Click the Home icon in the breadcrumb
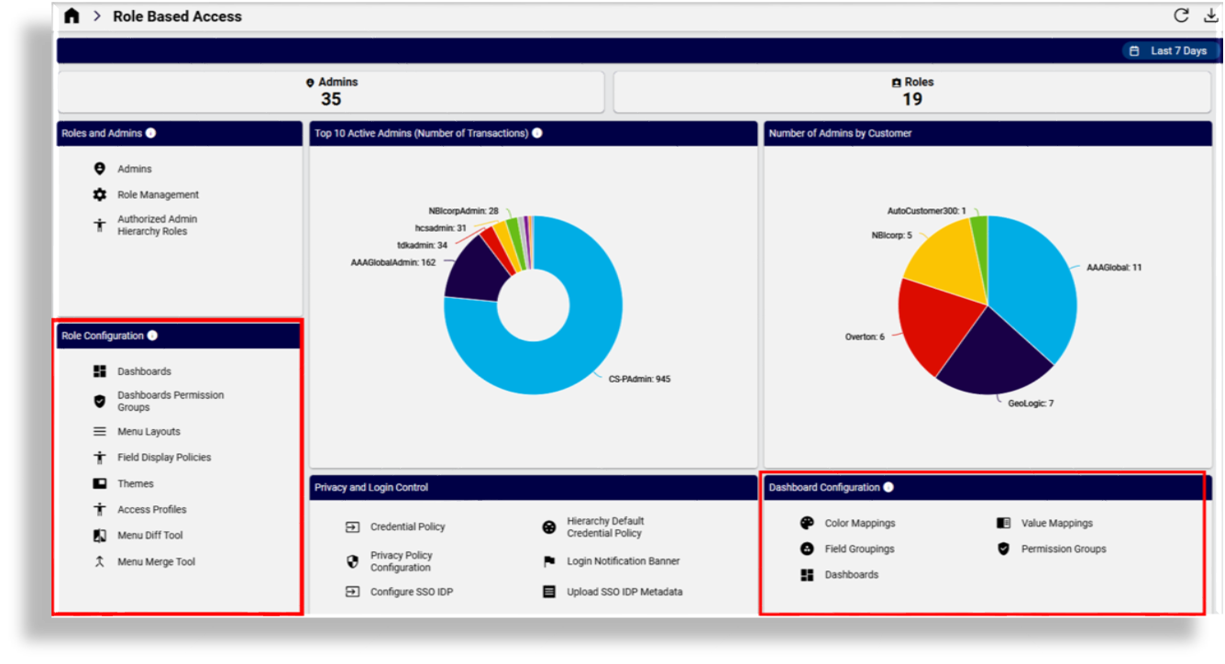1225x664 pixels. click(72, 16)
